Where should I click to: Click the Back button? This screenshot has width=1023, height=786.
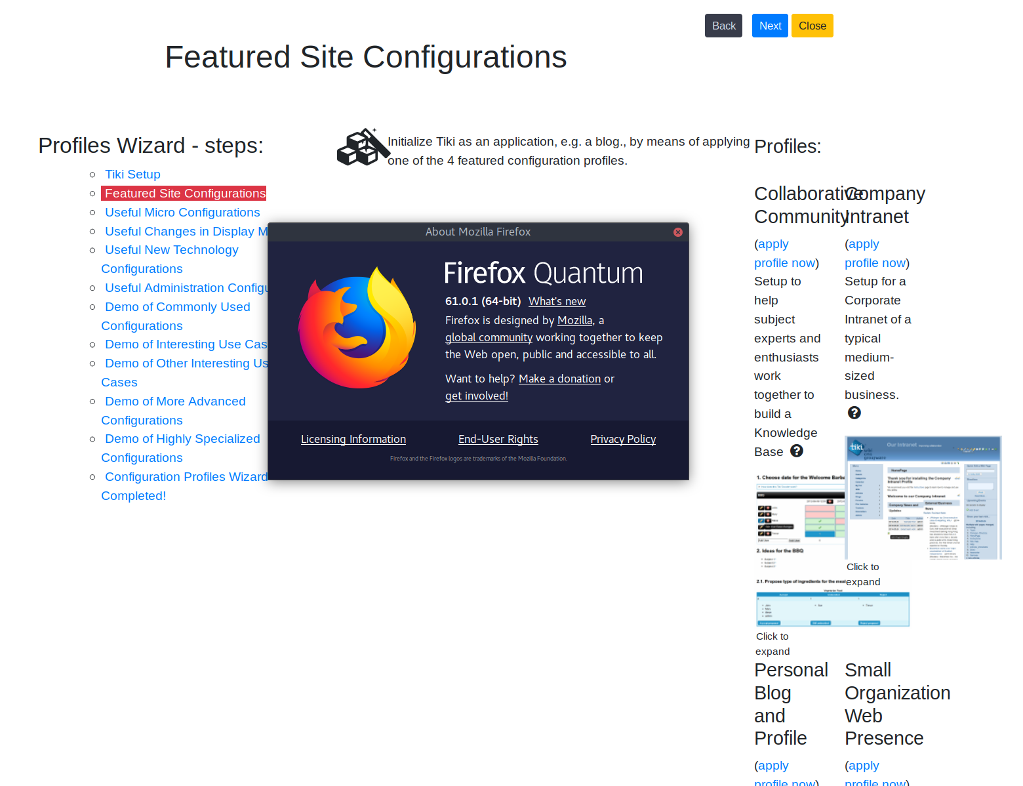click(x=723, y=26)
